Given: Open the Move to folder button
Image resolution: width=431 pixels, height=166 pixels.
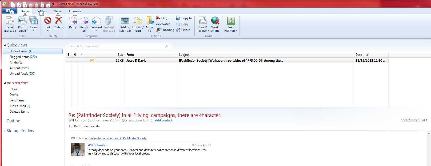Looking at the screenshot, I should click(150, 24).
